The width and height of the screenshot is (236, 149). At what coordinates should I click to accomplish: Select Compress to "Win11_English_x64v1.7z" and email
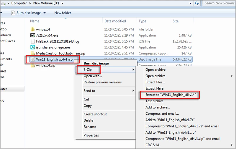point(182,126)
